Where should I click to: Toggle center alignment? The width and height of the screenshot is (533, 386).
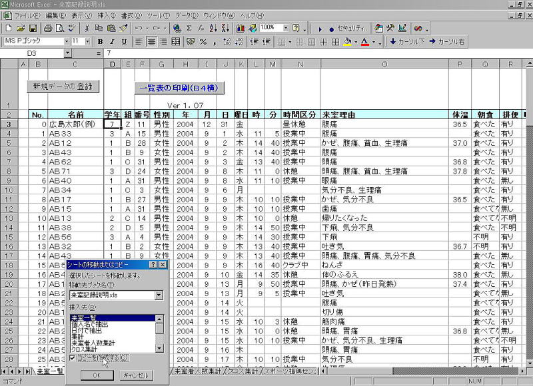point(151,42)
